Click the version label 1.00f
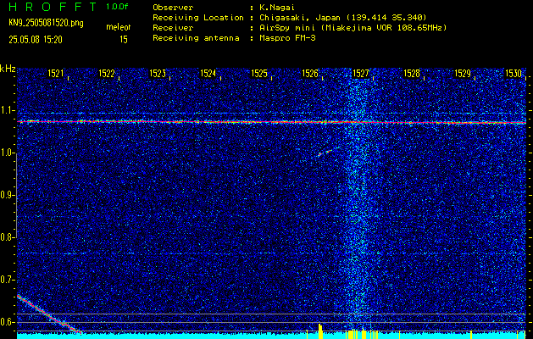533x339 pixels. click(117, 7)
